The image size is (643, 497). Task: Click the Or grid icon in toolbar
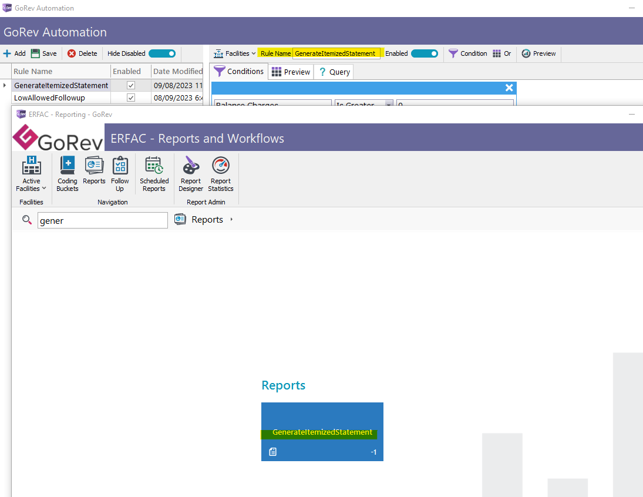pos(497,53)
